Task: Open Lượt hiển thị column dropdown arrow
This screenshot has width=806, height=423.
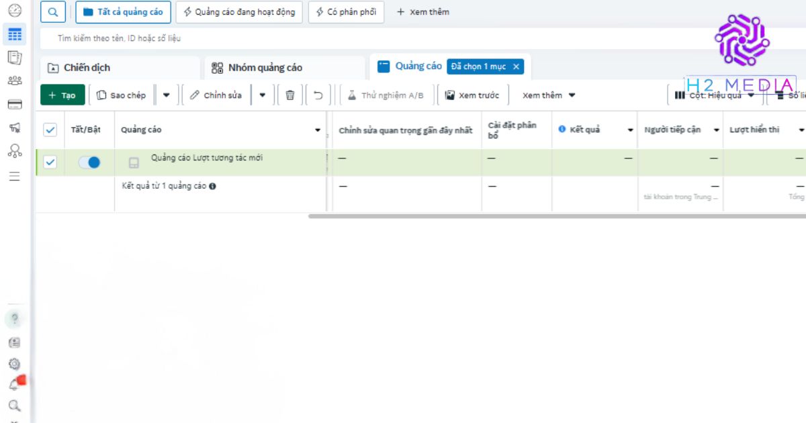Action: 801,130
